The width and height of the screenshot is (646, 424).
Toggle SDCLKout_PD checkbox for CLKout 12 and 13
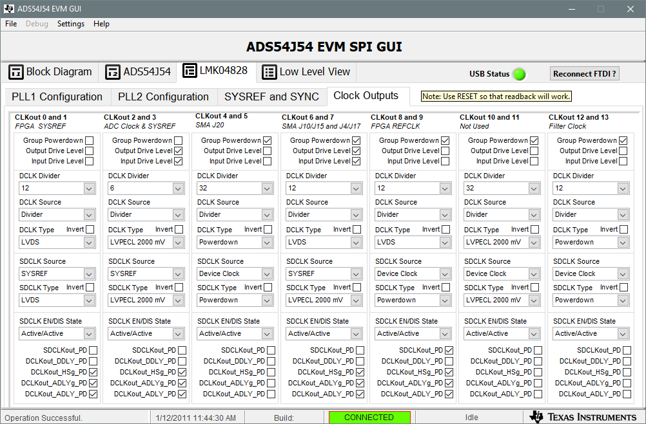[627, 350]
